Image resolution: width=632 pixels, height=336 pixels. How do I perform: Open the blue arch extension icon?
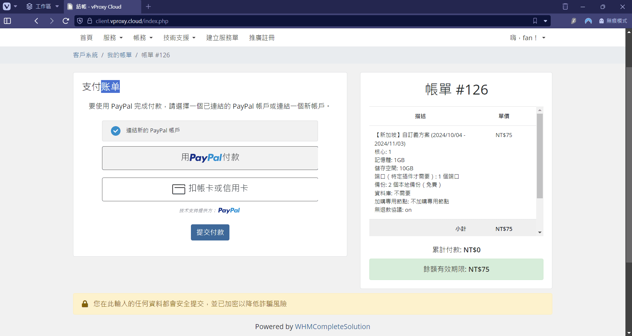(588, 21)
